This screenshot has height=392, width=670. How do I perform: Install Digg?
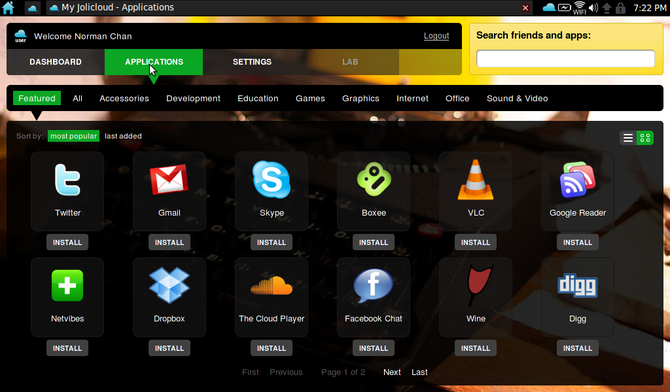point(578,348)
